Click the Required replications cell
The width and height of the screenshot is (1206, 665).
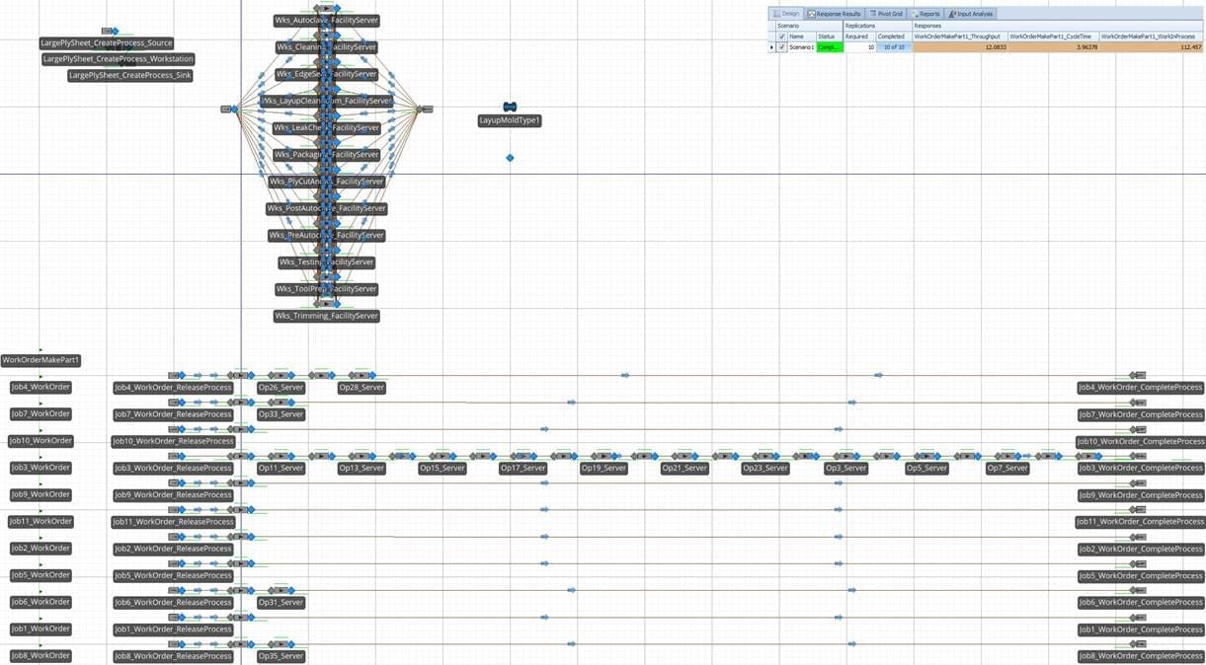tap(857, 47)
